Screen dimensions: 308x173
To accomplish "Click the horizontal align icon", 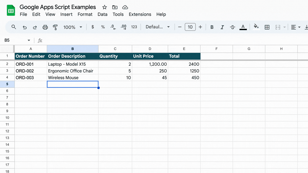I will coord(294,27).
